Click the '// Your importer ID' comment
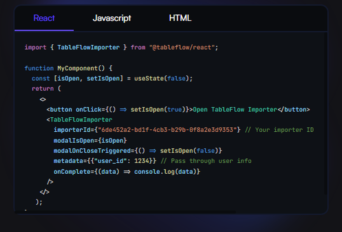The image size is (342, 232). [x=279, y=130]
